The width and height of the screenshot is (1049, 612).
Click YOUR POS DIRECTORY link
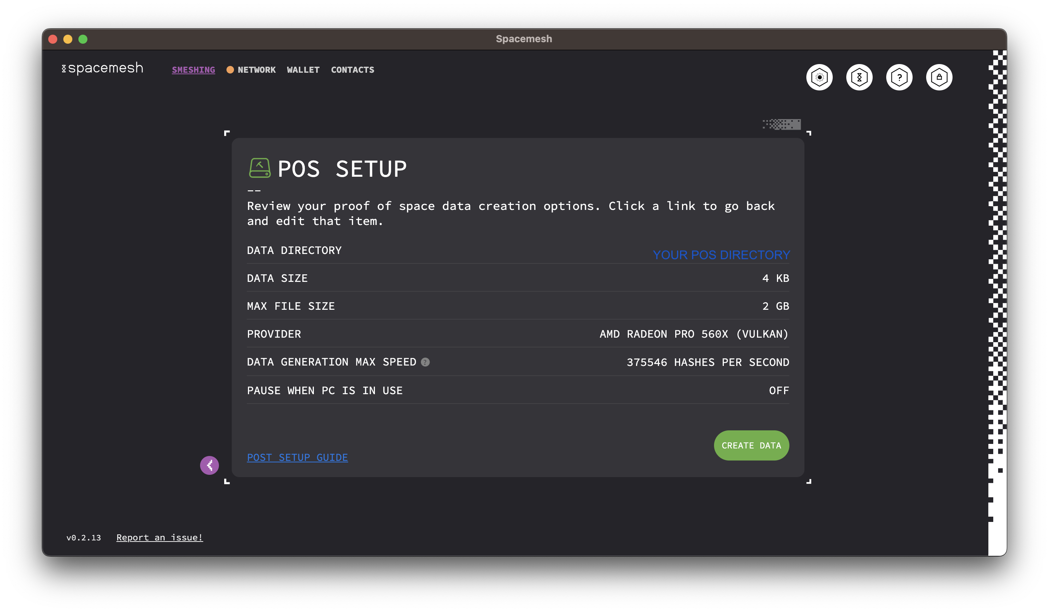click(721, 255)
